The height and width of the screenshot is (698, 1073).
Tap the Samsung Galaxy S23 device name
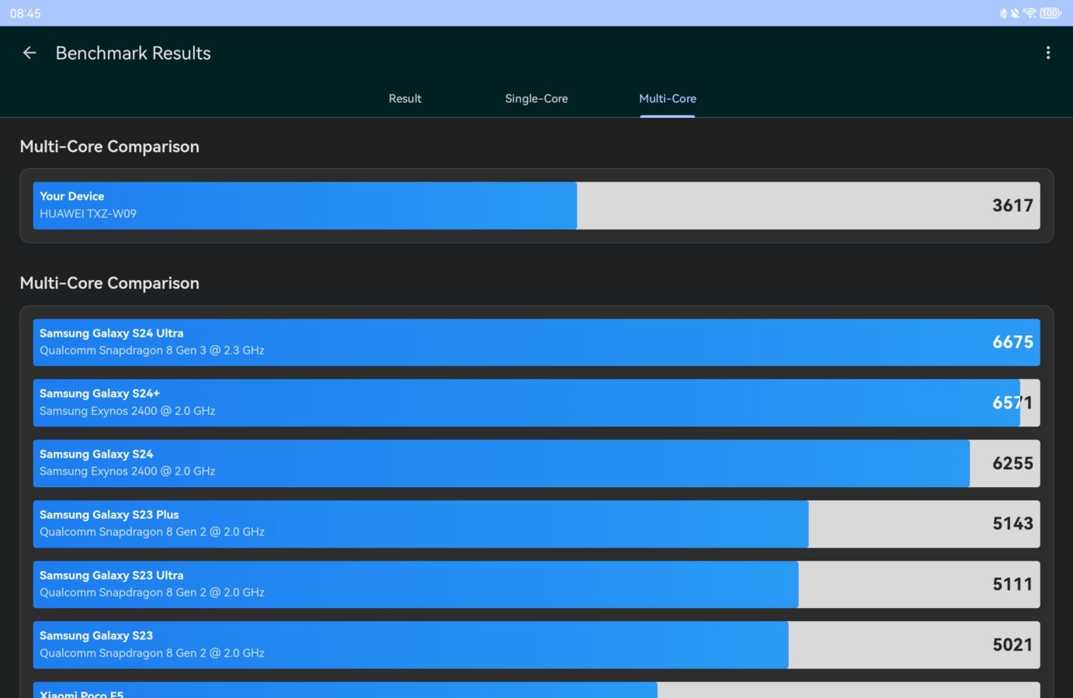point(96,636)
